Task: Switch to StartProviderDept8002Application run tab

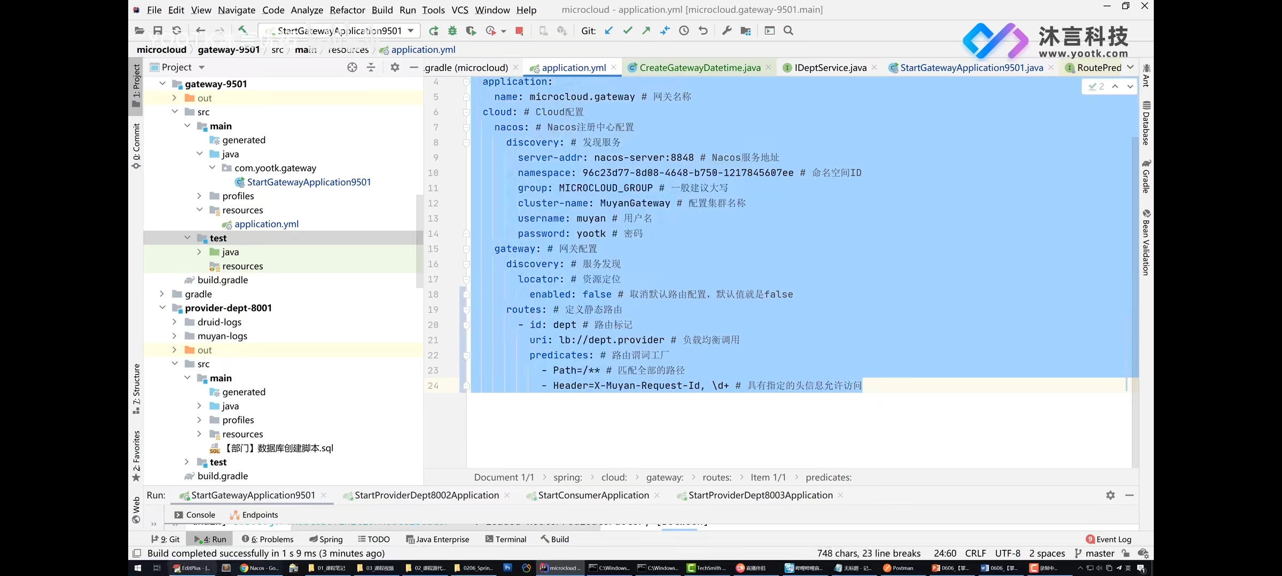Action: tap(426, 495)
